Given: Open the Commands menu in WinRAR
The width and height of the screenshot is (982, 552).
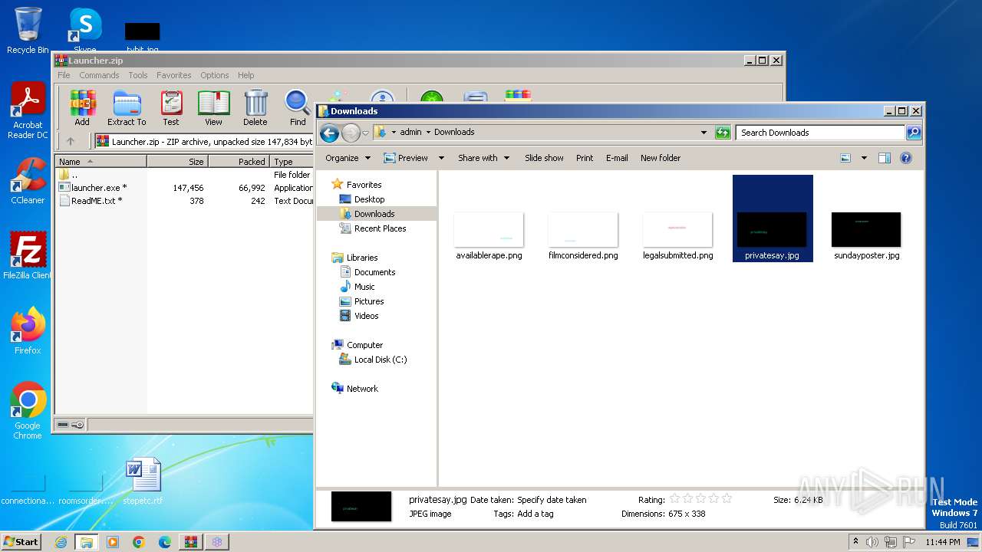Looking at the screenshot, I should [x=99, y=75].
